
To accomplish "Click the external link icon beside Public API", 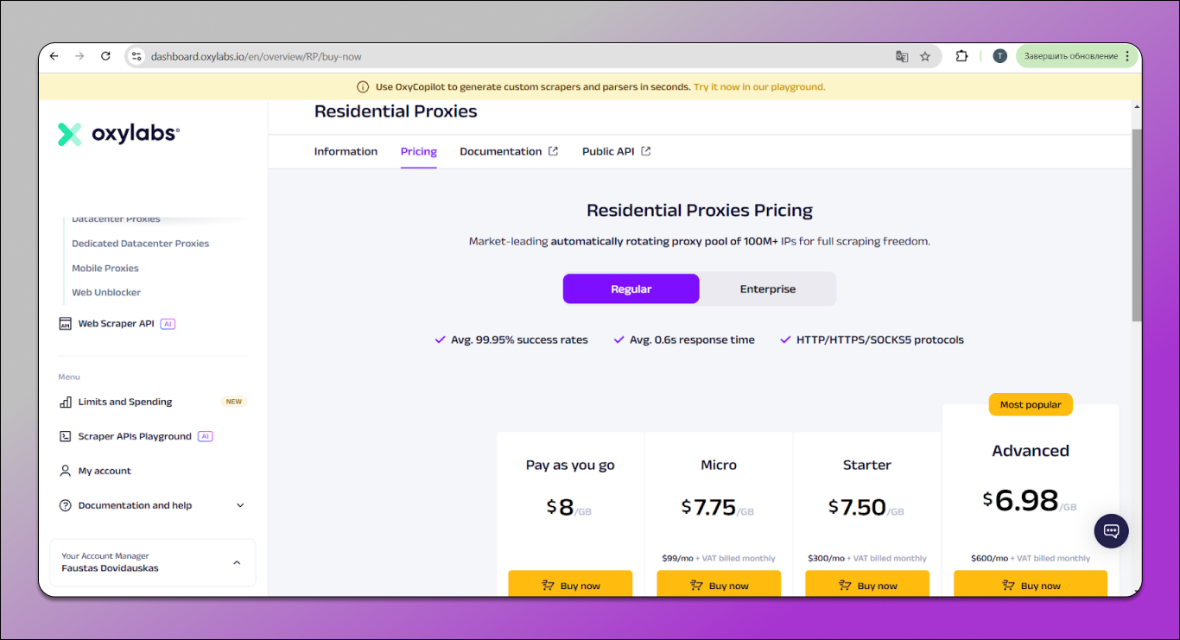I will 645,151.
